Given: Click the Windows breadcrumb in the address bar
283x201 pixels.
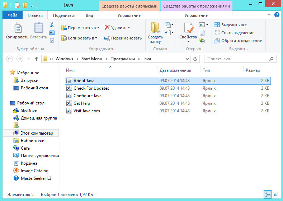Looking at the screenshot, I should 64,59.
